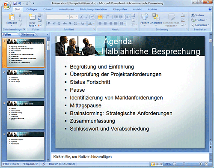The image size is (214, 168).
Task: Cut selection with the scissors icon
Action: pos(20,15)
